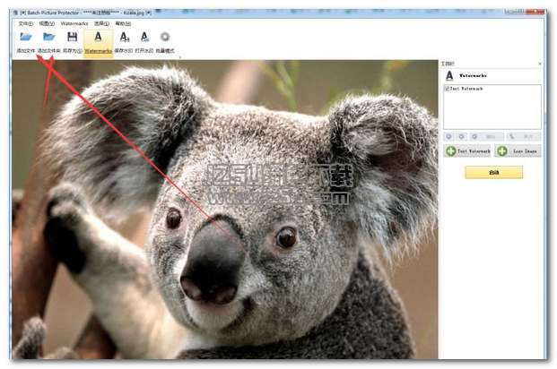Open the 视图(V) menu
Screen dimensions: 557x369
click(x=47, y=23)
